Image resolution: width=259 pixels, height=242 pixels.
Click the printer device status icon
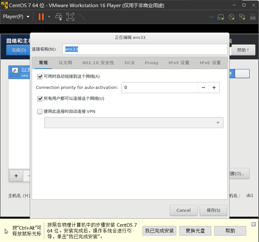[x=252, y=17]
